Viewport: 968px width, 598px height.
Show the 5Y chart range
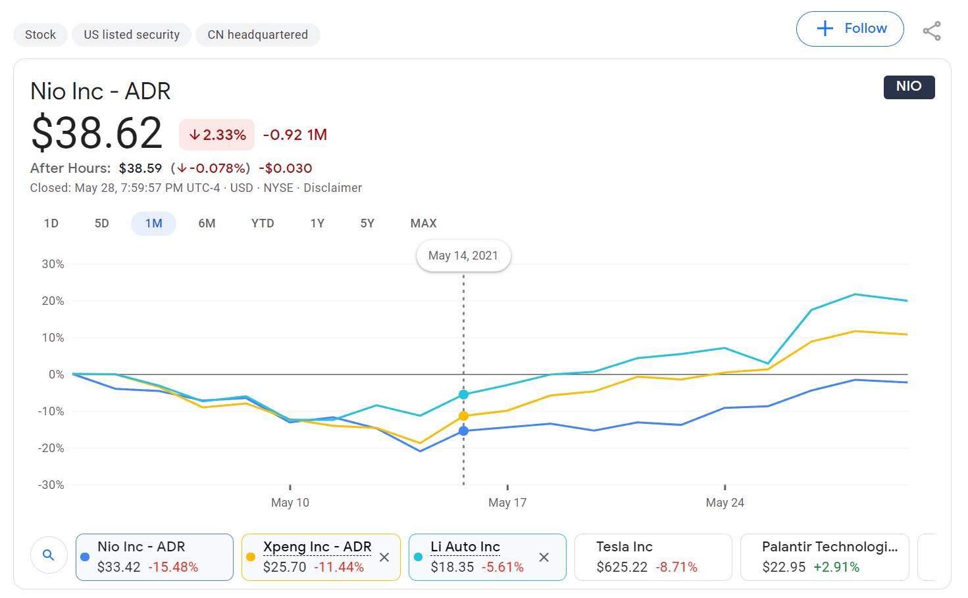coord(367,223)
